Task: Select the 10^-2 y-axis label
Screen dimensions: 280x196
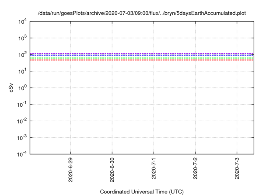Action: click(x=22, y=121)
